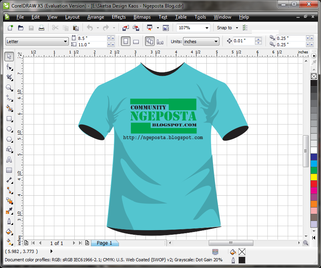Image resolution: width=321 pixels, height=268 pixels.
Task: Open the Letter page size dropdown
Action: point(65,42)
